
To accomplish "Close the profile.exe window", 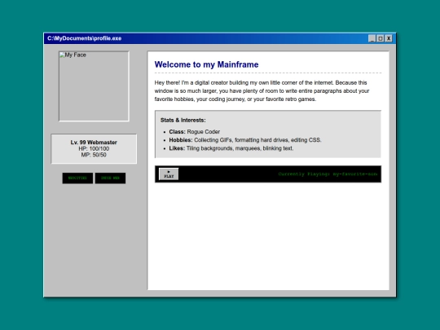I will coord(389,38).
